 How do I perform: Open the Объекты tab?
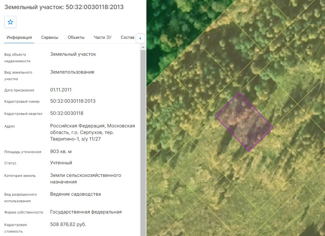point(76,38)
